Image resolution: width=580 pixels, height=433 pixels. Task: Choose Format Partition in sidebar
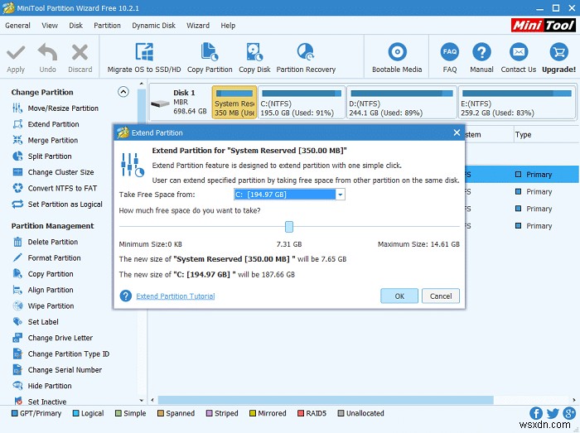click(x=46, y=257)
